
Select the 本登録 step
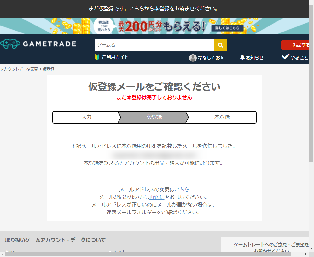tap(222, 117)
